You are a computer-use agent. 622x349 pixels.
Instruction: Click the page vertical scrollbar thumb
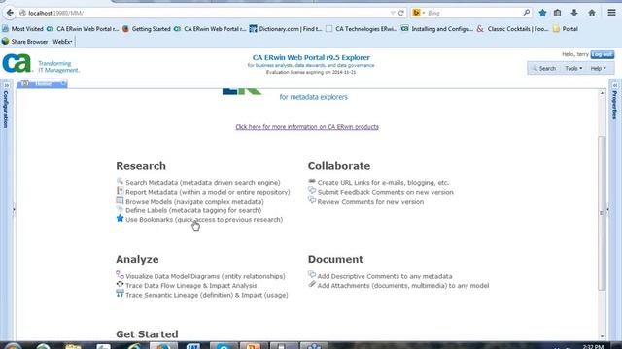point(602,213)
